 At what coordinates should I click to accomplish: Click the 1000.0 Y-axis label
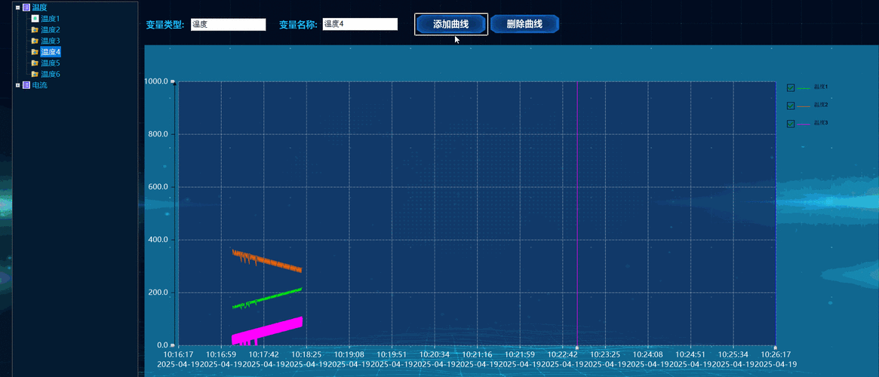pos(156,81)
